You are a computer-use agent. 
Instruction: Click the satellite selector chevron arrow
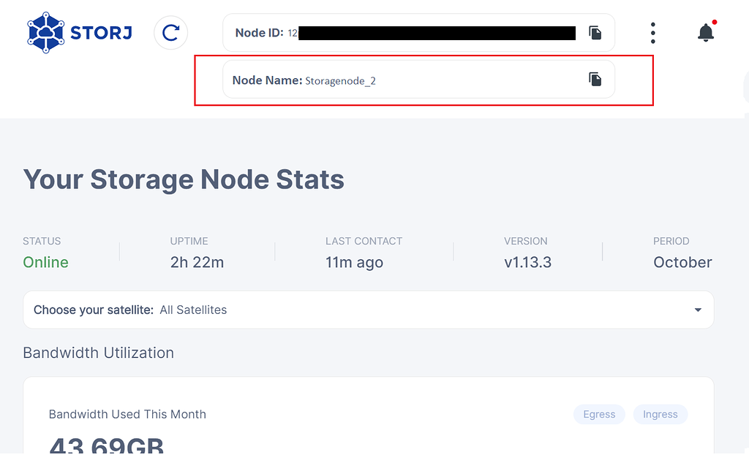[697, 310]
